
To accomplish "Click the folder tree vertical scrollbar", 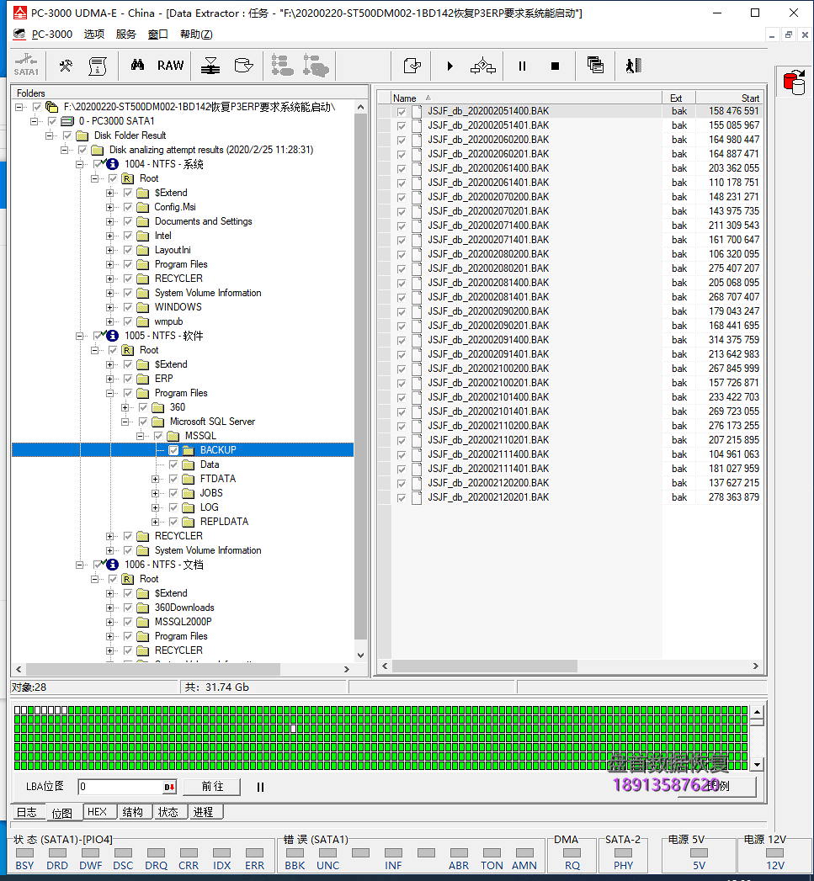I will (x=360, y=376).
